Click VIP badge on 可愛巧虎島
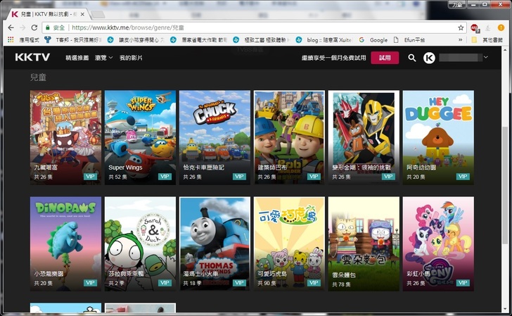 [314, 283]
